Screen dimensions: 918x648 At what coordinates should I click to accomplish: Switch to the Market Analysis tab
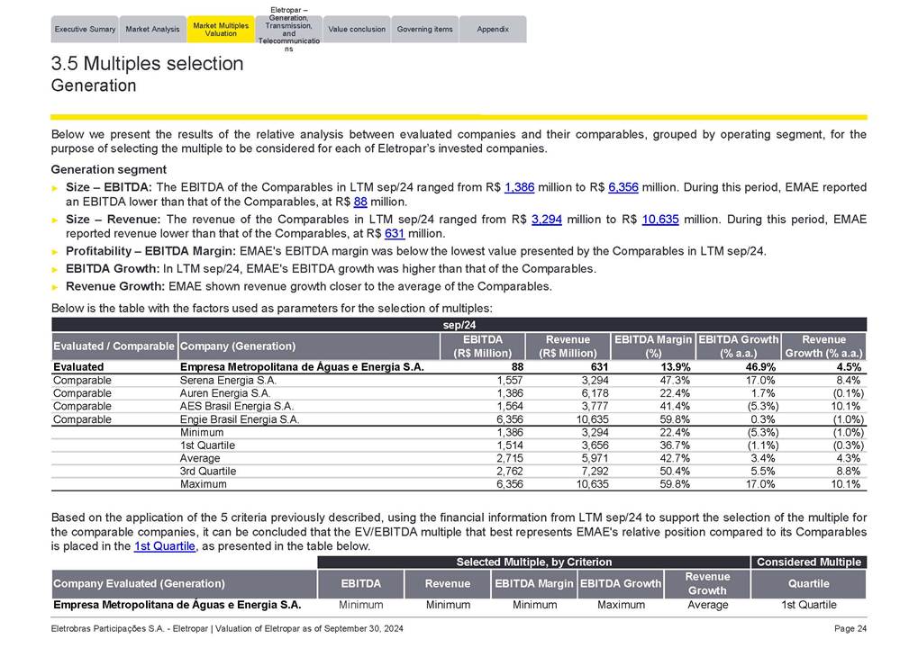pos(152,29)
